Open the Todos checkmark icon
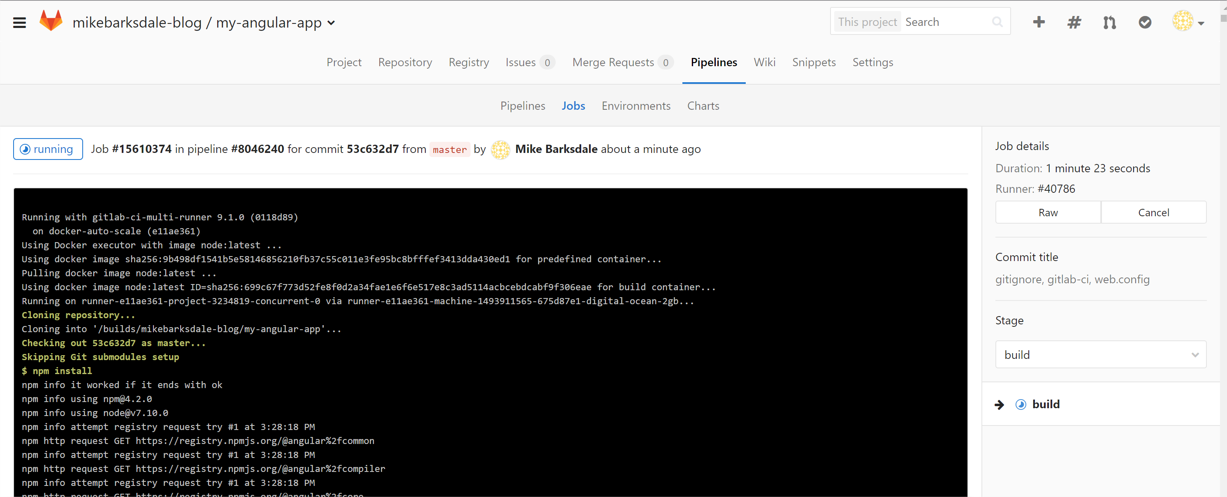The width and height of the screenshot is (1227, 497). [1145, 22]
